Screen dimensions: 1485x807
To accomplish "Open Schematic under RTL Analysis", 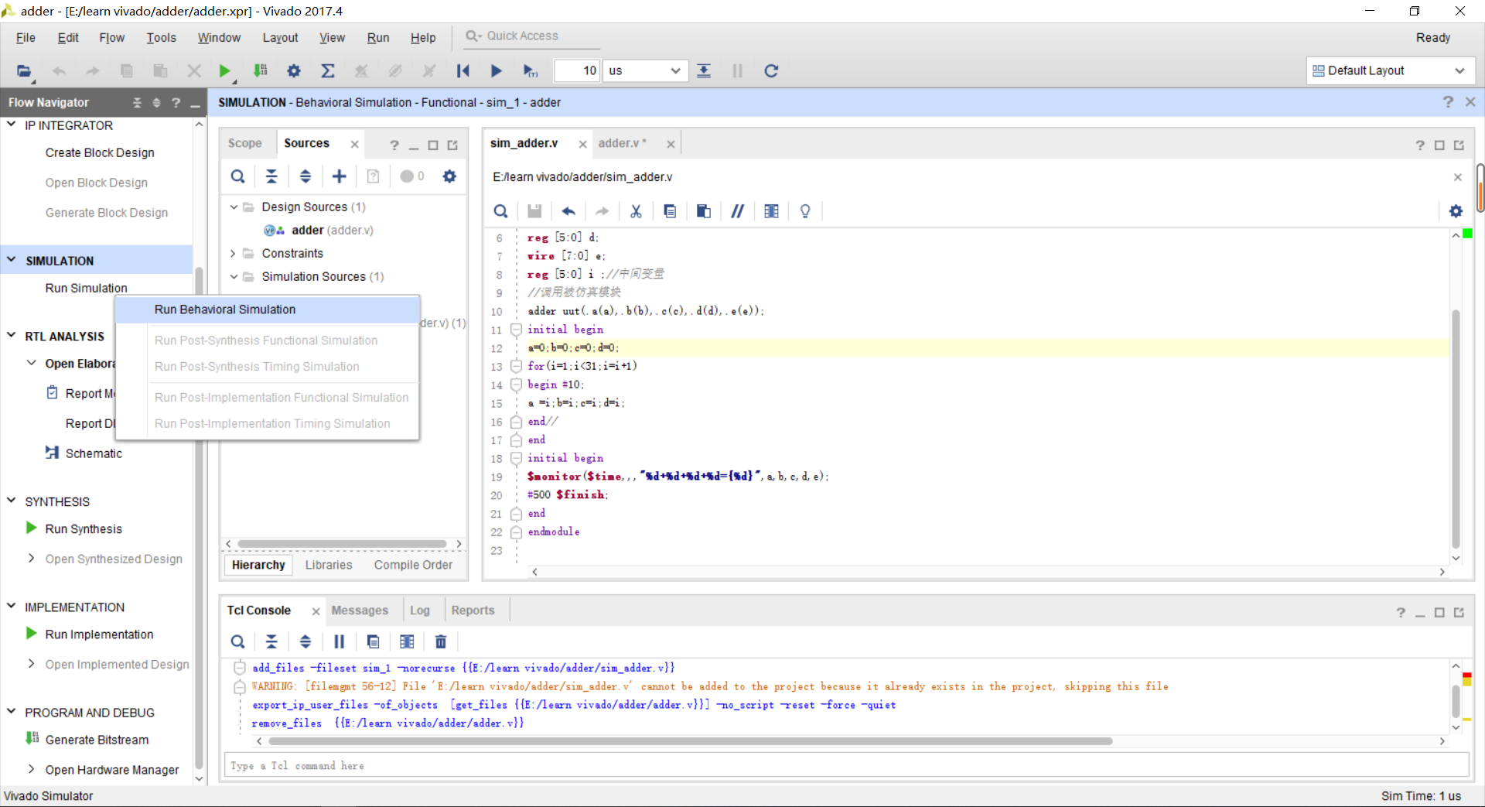I will pos(94,453).
